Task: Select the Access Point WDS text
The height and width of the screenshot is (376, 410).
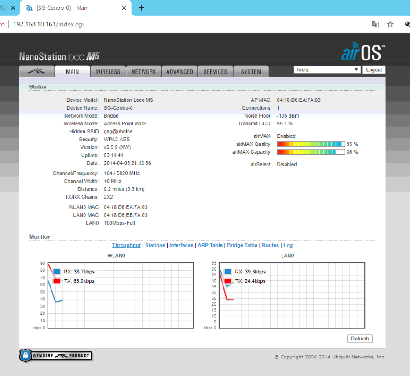Action: [125, 124]
